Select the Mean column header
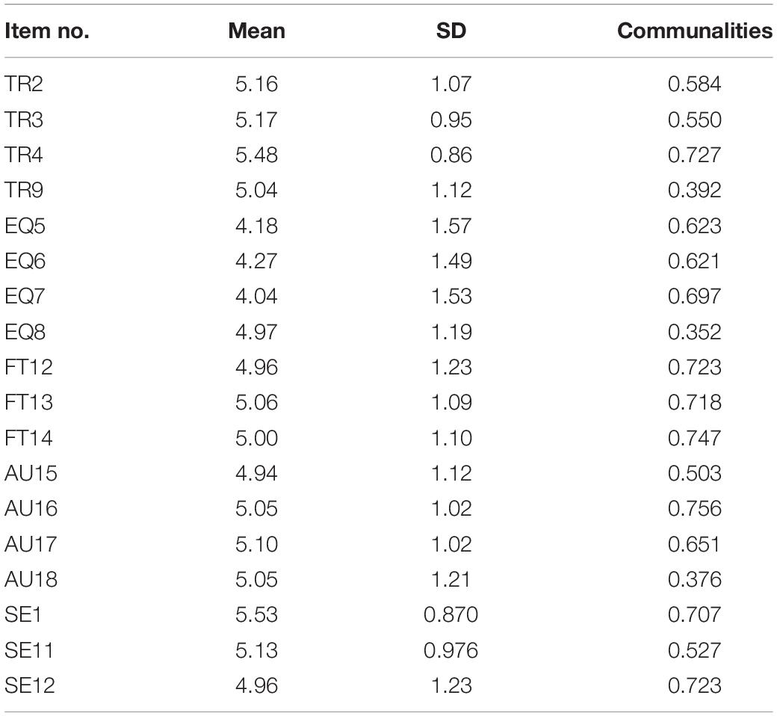Viewport: 777px width, 716px height. coord(257,31)
